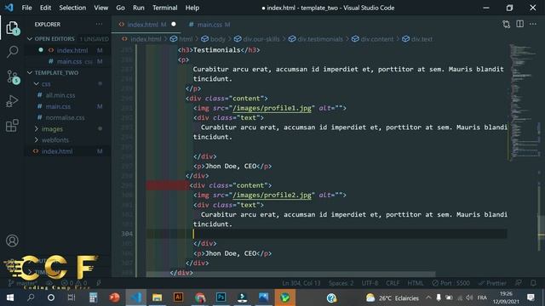545x306 pixels.
Task: Click the feedback icon in status bar
Action: [519, 283]
